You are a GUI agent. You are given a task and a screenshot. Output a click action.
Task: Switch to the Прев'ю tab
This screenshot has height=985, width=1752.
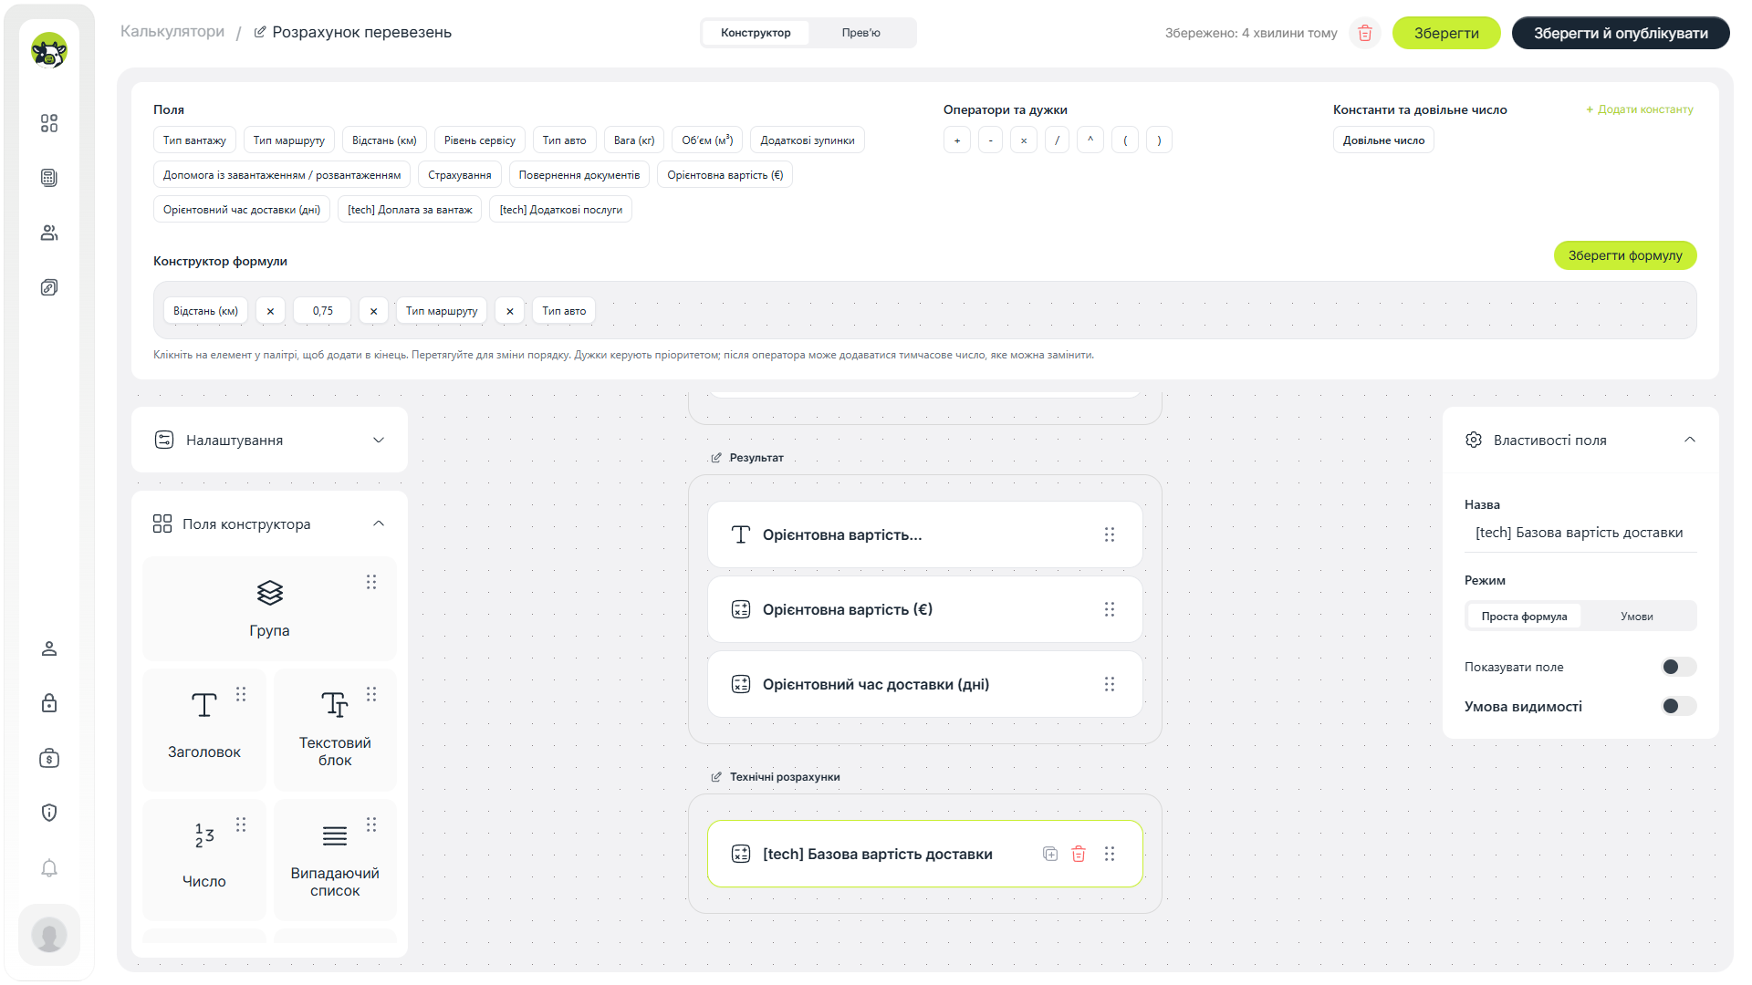[861, 33]
